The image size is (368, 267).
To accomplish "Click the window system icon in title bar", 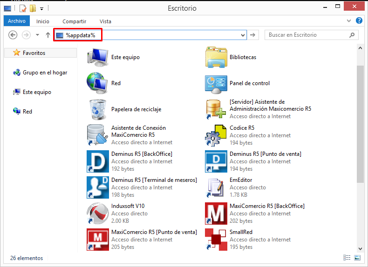I will tap(7, 9).
